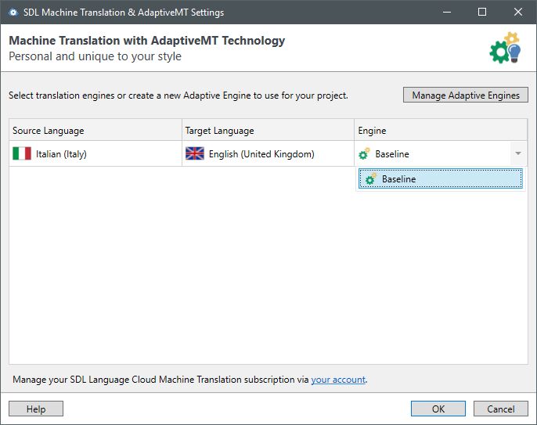Click the gear icon in the Engine combo box
The height and width of the screenshot is (425, 537).
click(364, 154)
